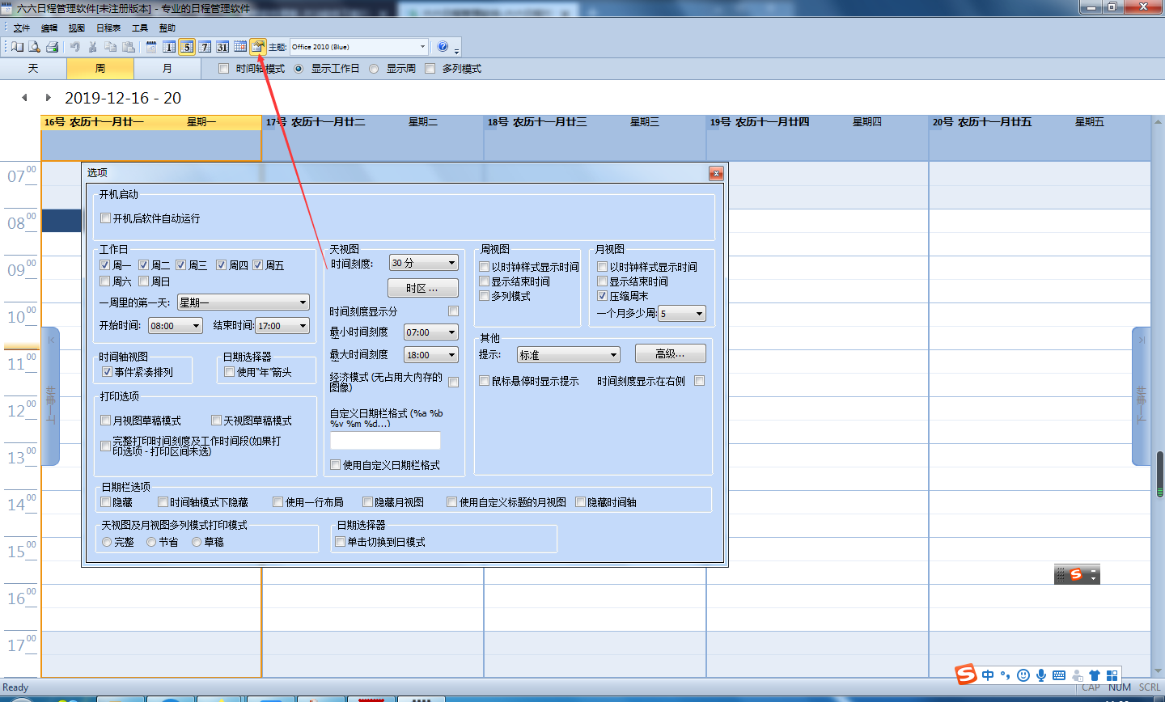Select the 31-day month view icon
The image size is (1165, 702).
tap(222, 47)
